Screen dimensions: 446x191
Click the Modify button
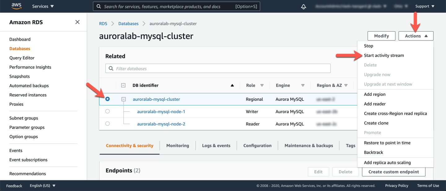[381, 36]
